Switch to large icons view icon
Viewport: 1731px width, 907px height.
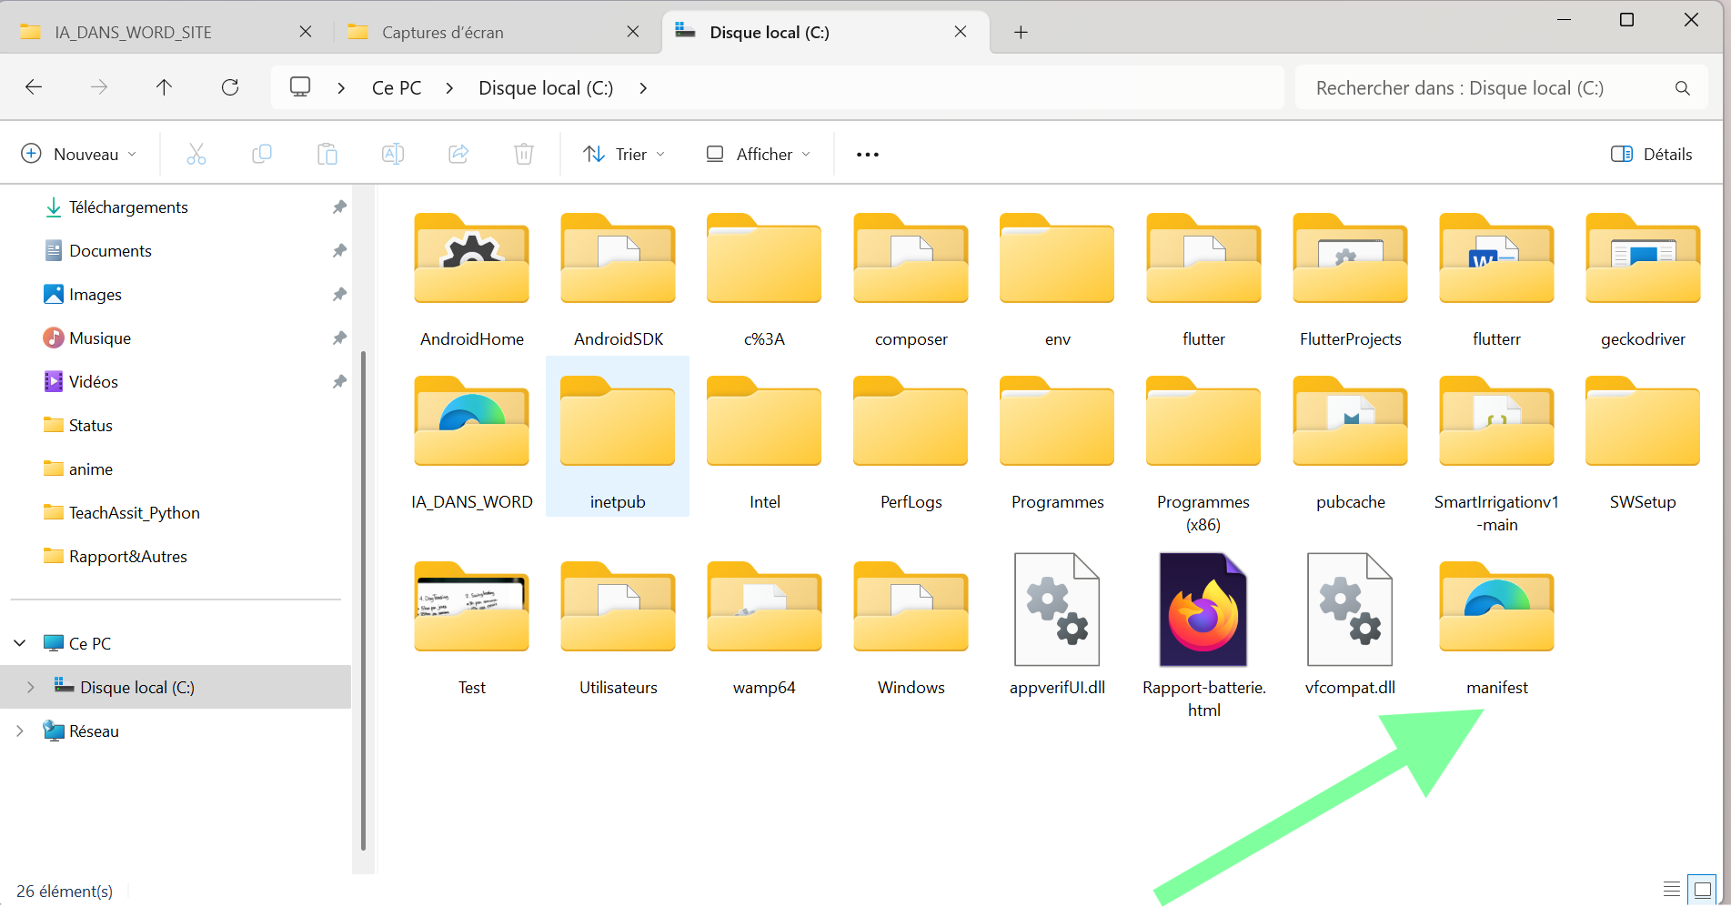coord(1702,890)
